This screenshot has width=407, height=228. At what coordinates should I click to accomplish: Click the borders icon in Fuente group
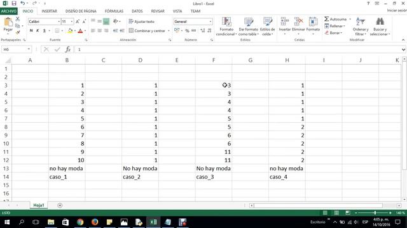tap(57, 31)
